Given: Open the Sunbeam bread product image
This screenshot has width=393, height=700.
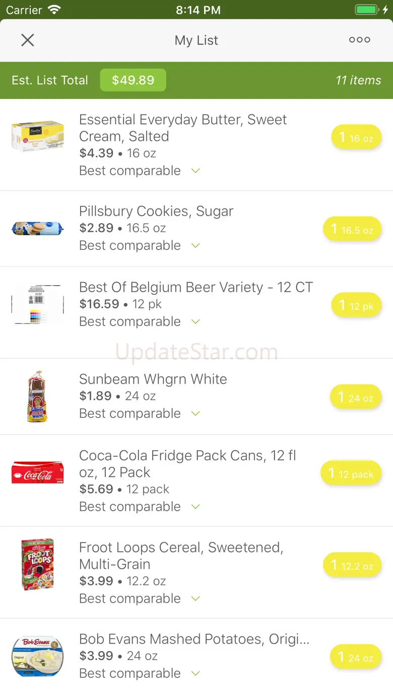Looking at the screenshot, I should click(37, 397).
